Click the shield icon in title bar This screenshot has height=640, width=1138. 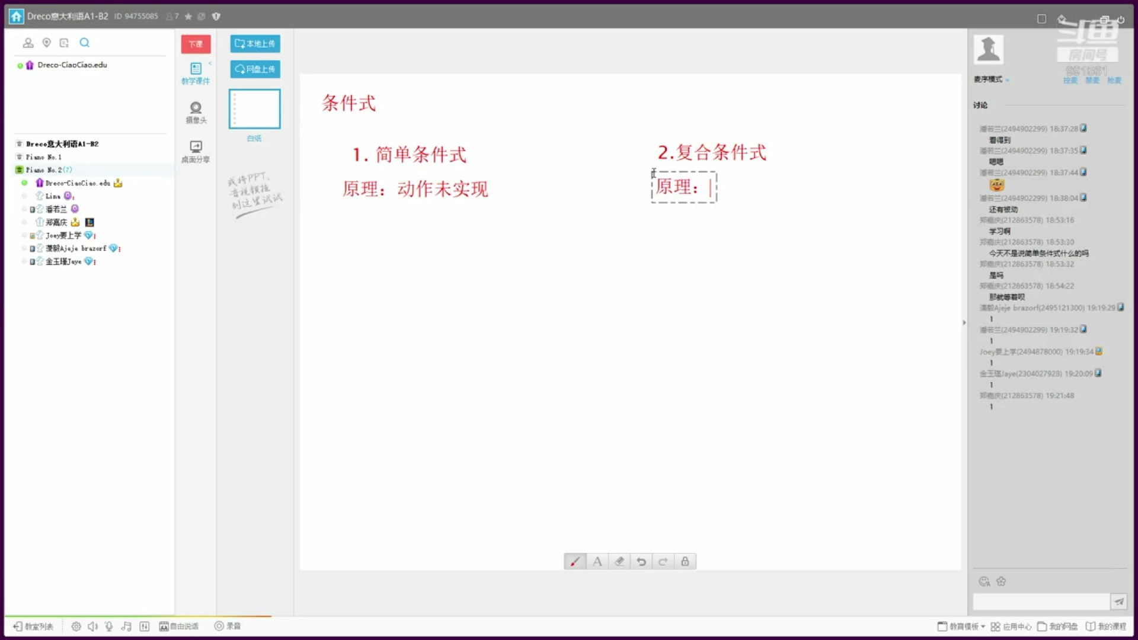[216, 17]
